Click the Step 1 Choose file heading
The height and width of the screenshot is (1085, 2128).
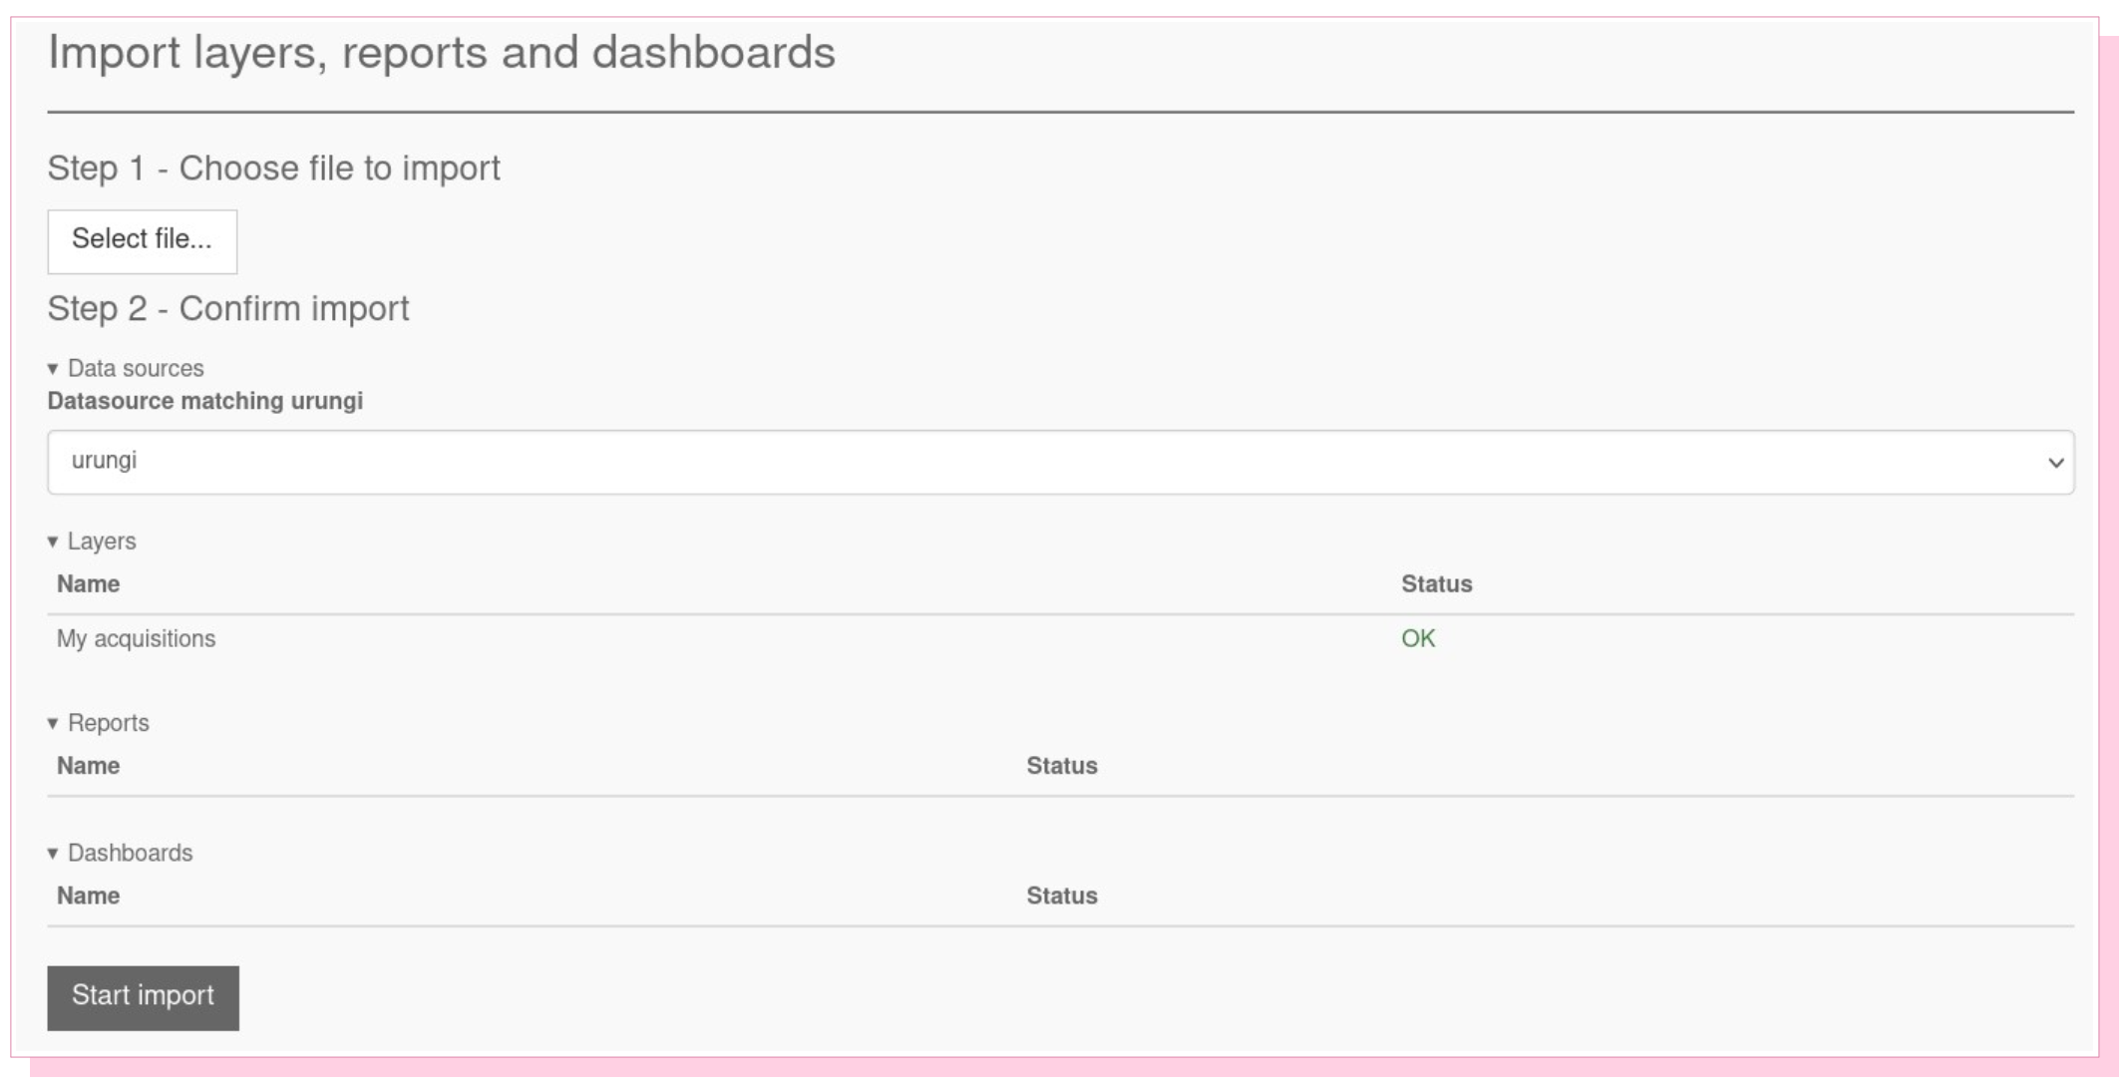pos(273,169)
